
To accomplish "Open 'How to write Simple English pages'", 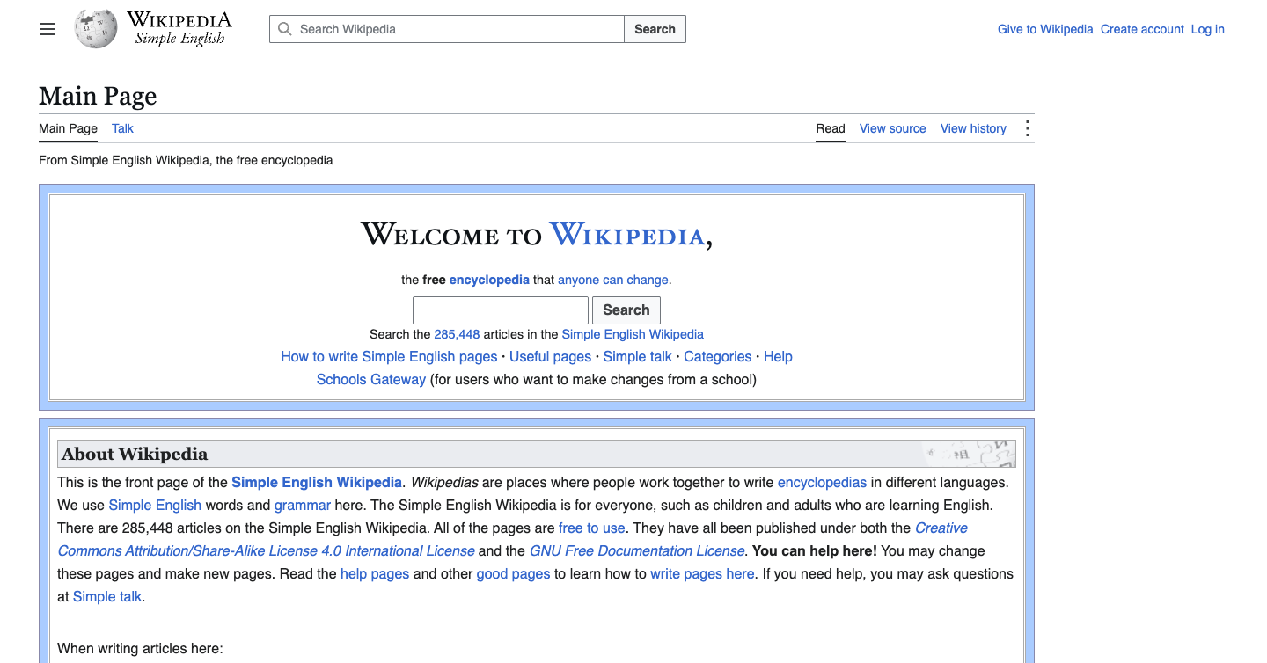I will point(389,357).
